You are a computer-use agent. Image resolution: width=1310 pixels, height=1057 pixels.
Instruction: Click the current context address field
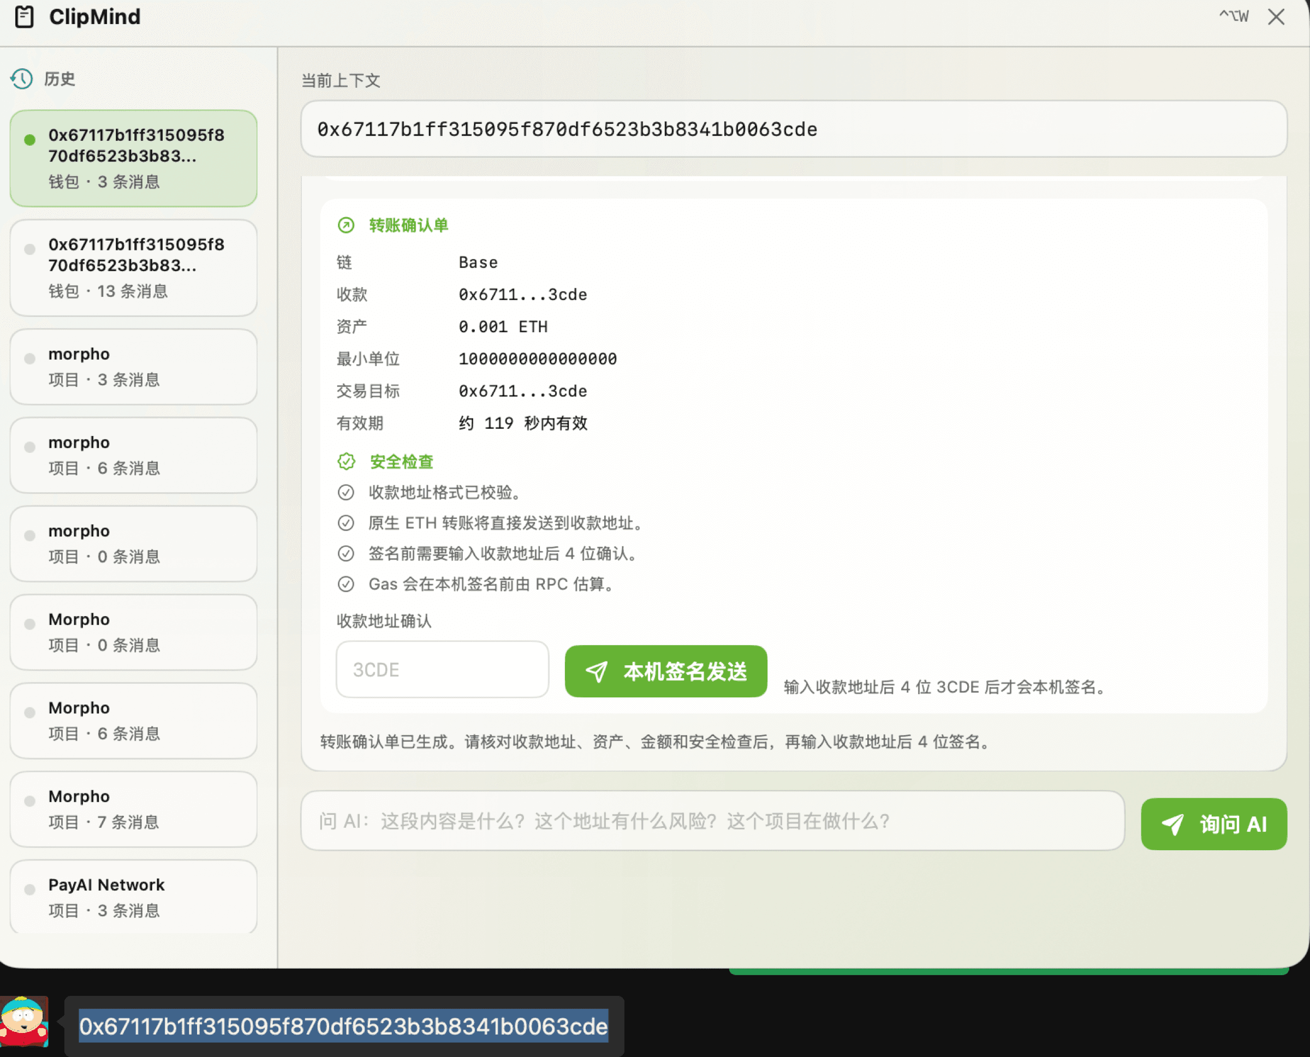(794, 129)
